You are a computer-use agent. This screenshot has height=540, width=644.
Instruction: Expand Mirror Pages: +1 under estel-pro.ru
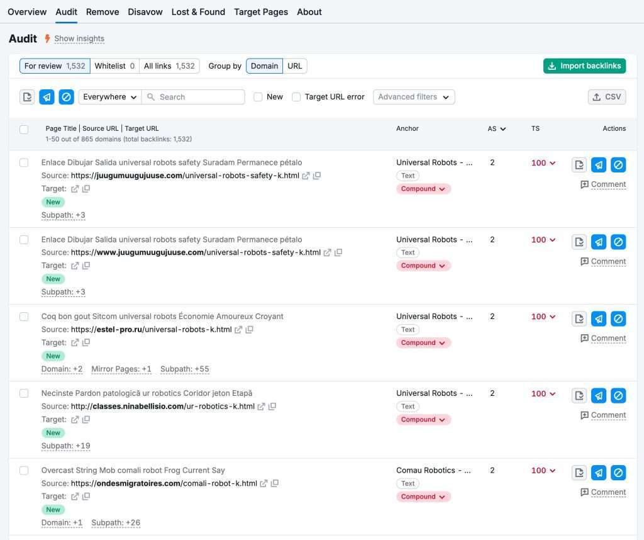(x=121, y=369)
